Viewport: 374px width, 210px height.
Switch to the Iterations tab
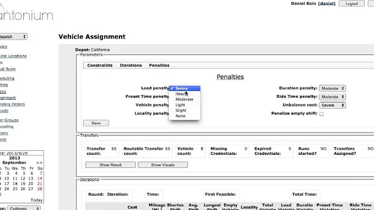coord(131,65)
